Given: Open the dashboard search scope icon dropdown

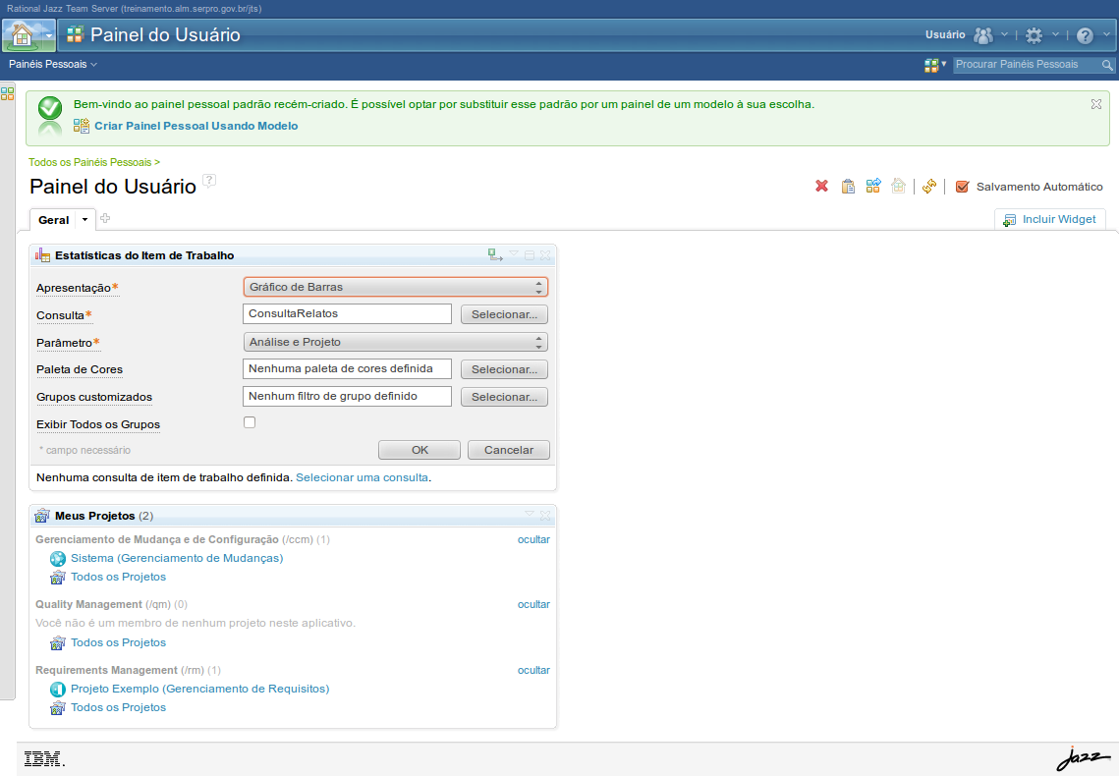Looking at the screenshot, I should (935, 65).
